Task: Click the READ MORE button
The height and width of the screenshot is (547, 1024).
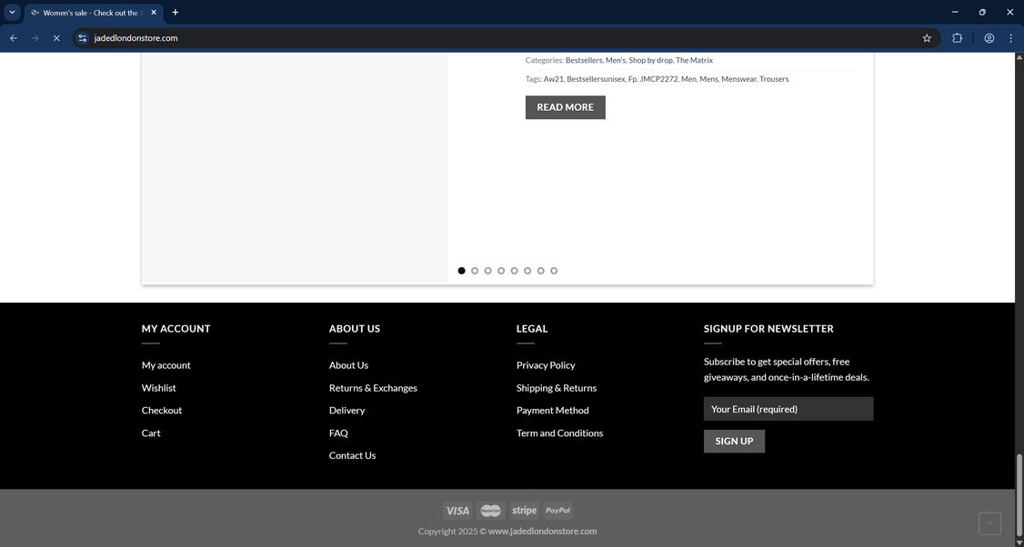Action: point(566,107)
